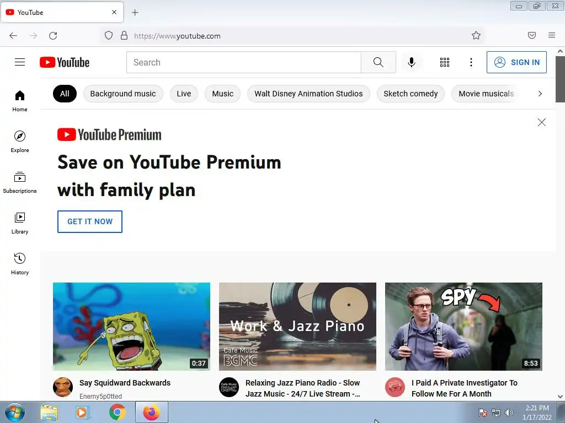Screen dimensions: 565x423
Task: Open Subscriptions in the sidebar
Action: tap(20, 183)
